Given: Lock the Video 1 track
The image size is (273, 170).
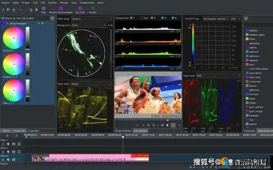Looking at the screenshot, I should coord(3,144).
